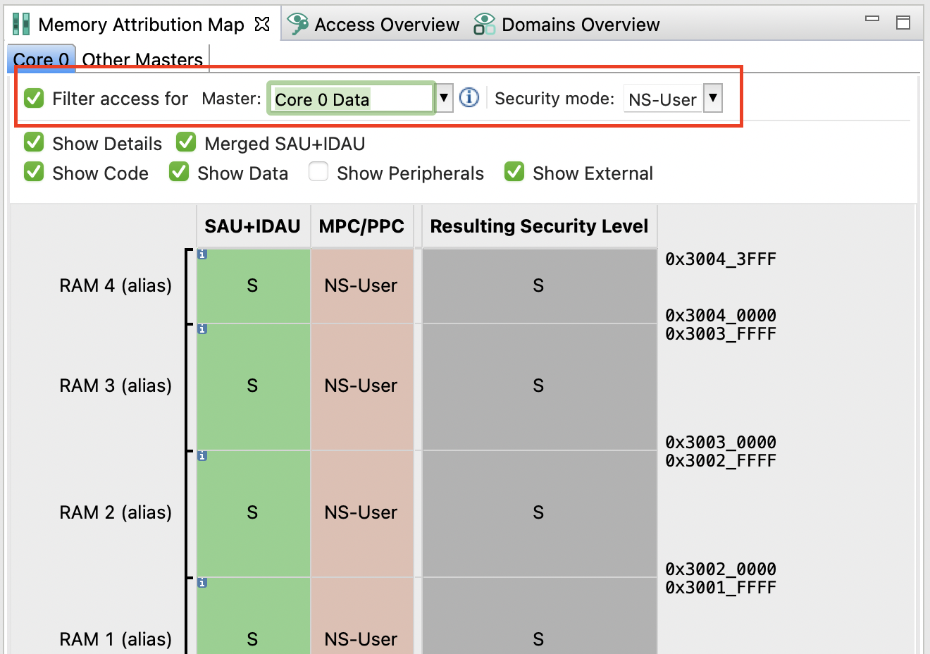The width and height of the screenshot is (930, 654).
Task: Open the info badge on RAM 4 SAU+IDAU cell
Action: coord(202,255)
